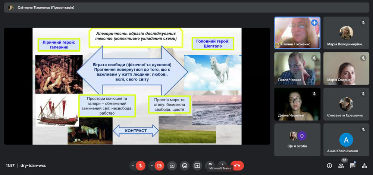
Task: Click presenter avatar in top bar
Action: [x=11, y=7]
